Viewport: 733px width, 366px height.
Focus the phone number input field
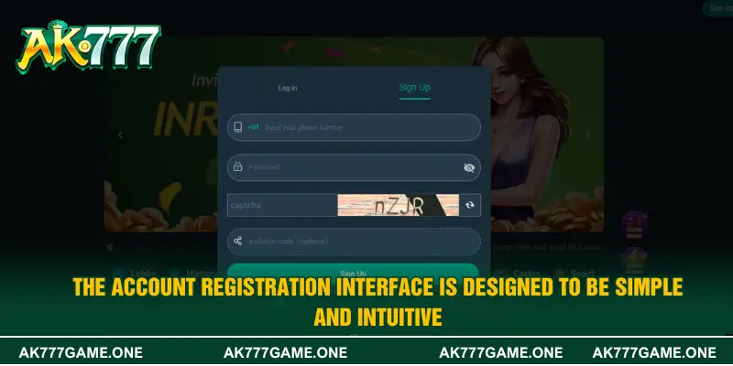366,127
